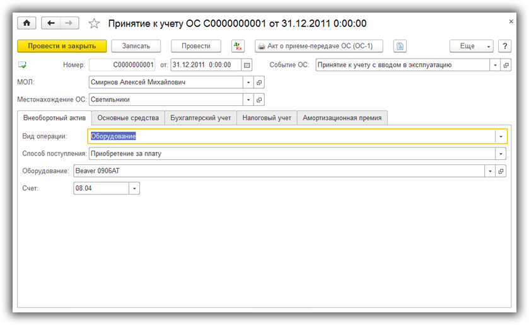Open the Еще menu

[x=471, y=46]
